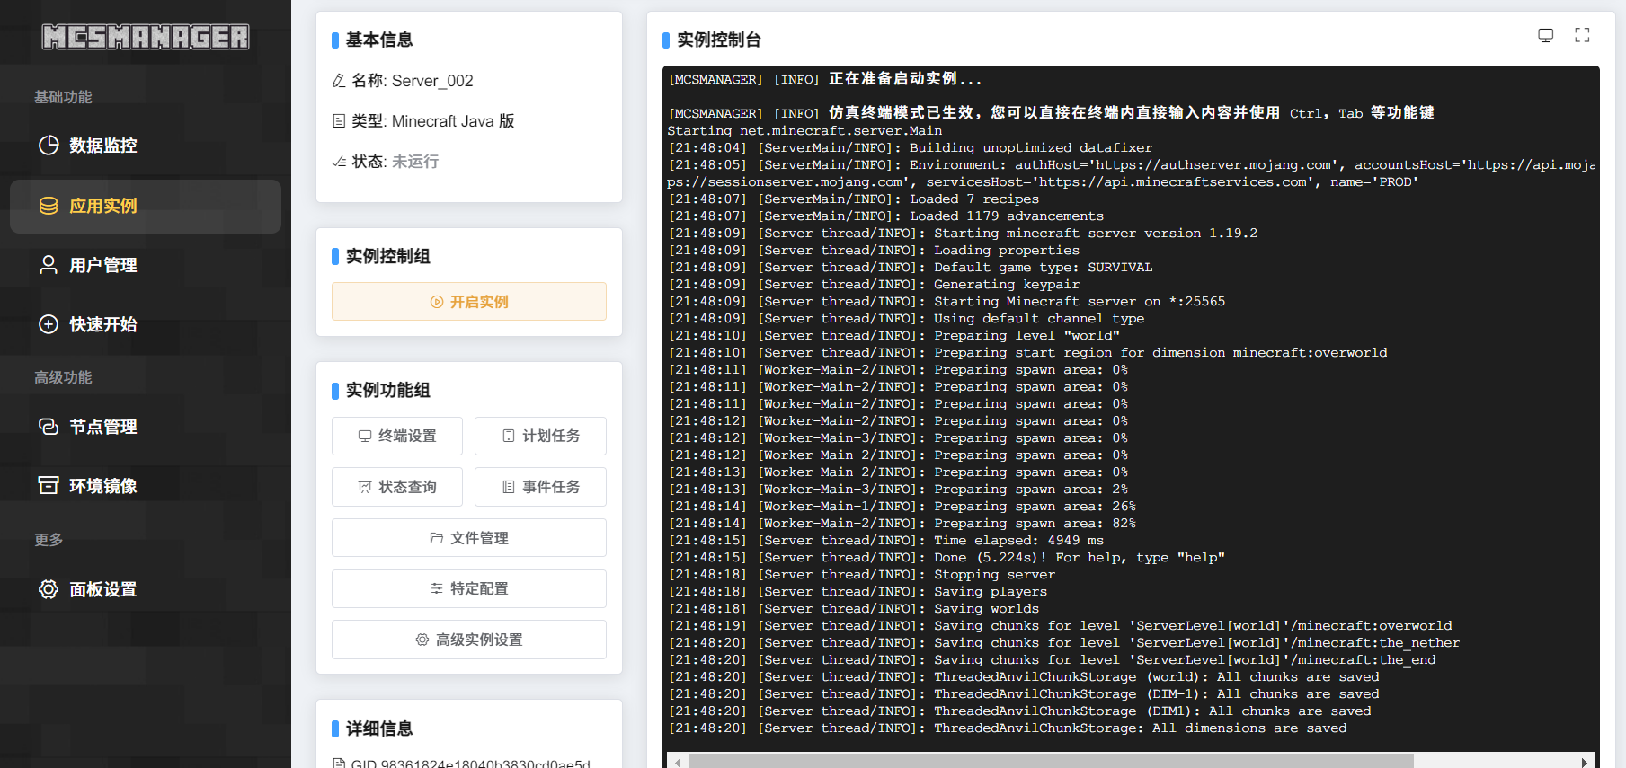Open 文件管理 file manager

pyautogui.click(x=469, y=538)
